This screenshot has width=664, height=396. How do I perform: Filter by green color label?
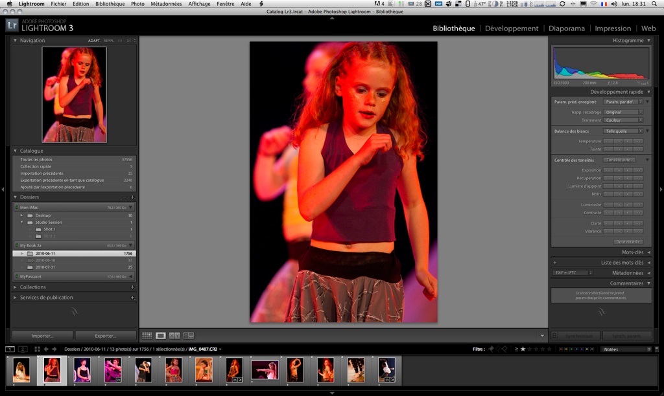[571, 349]
